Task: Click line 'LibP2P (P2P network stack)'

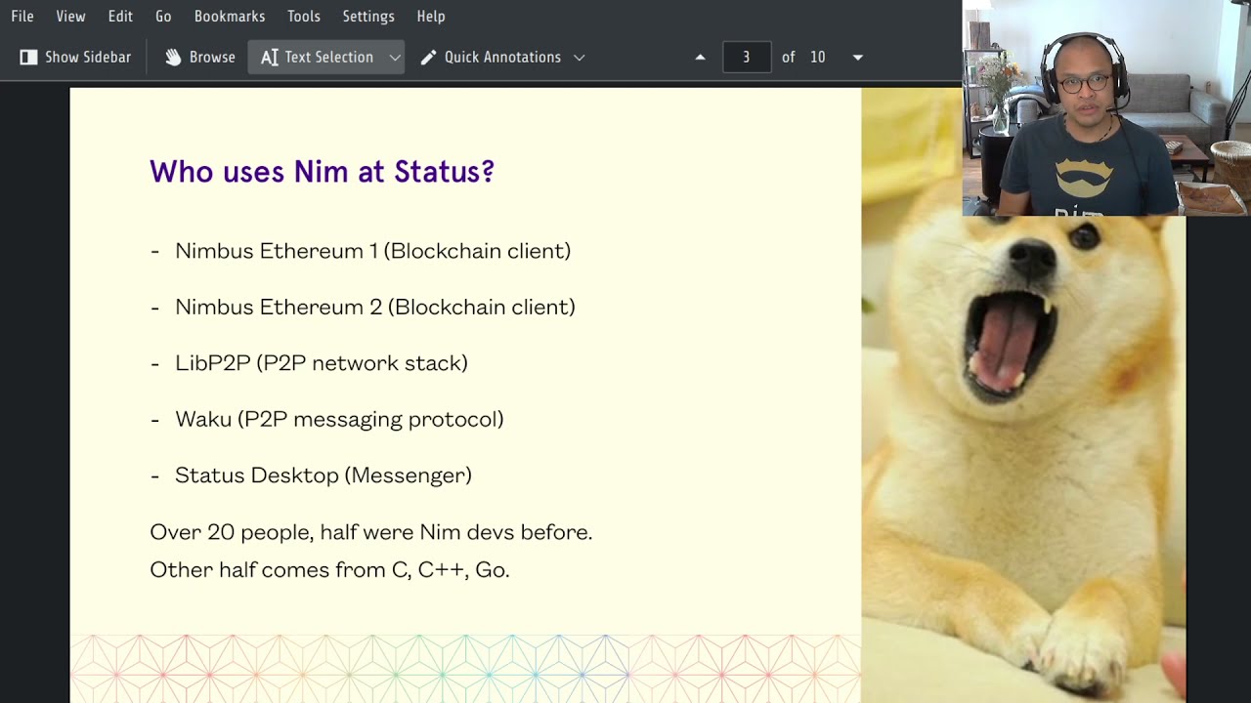Action: [x=321, y=363]
